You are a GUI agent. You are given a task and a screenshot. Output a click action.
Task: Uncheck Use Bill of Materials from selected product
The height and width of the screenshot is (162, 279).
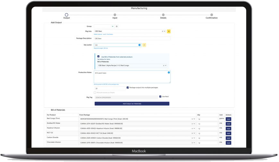pos(98,56)
